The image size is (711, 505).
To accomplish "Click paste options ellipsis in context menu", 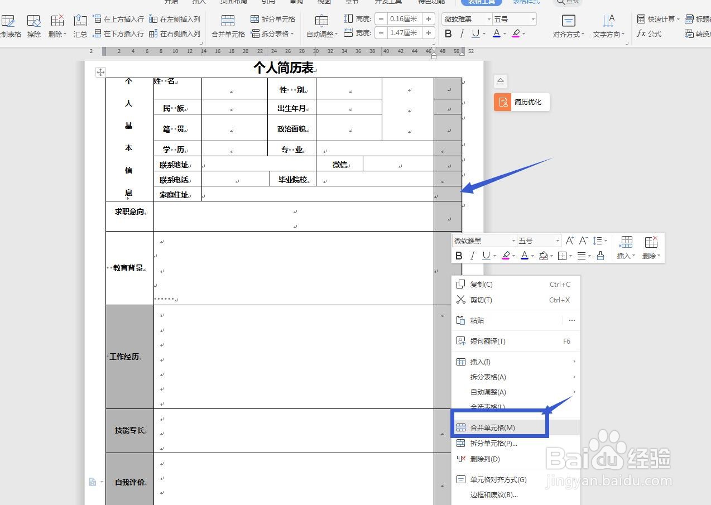I will [571, 320].
